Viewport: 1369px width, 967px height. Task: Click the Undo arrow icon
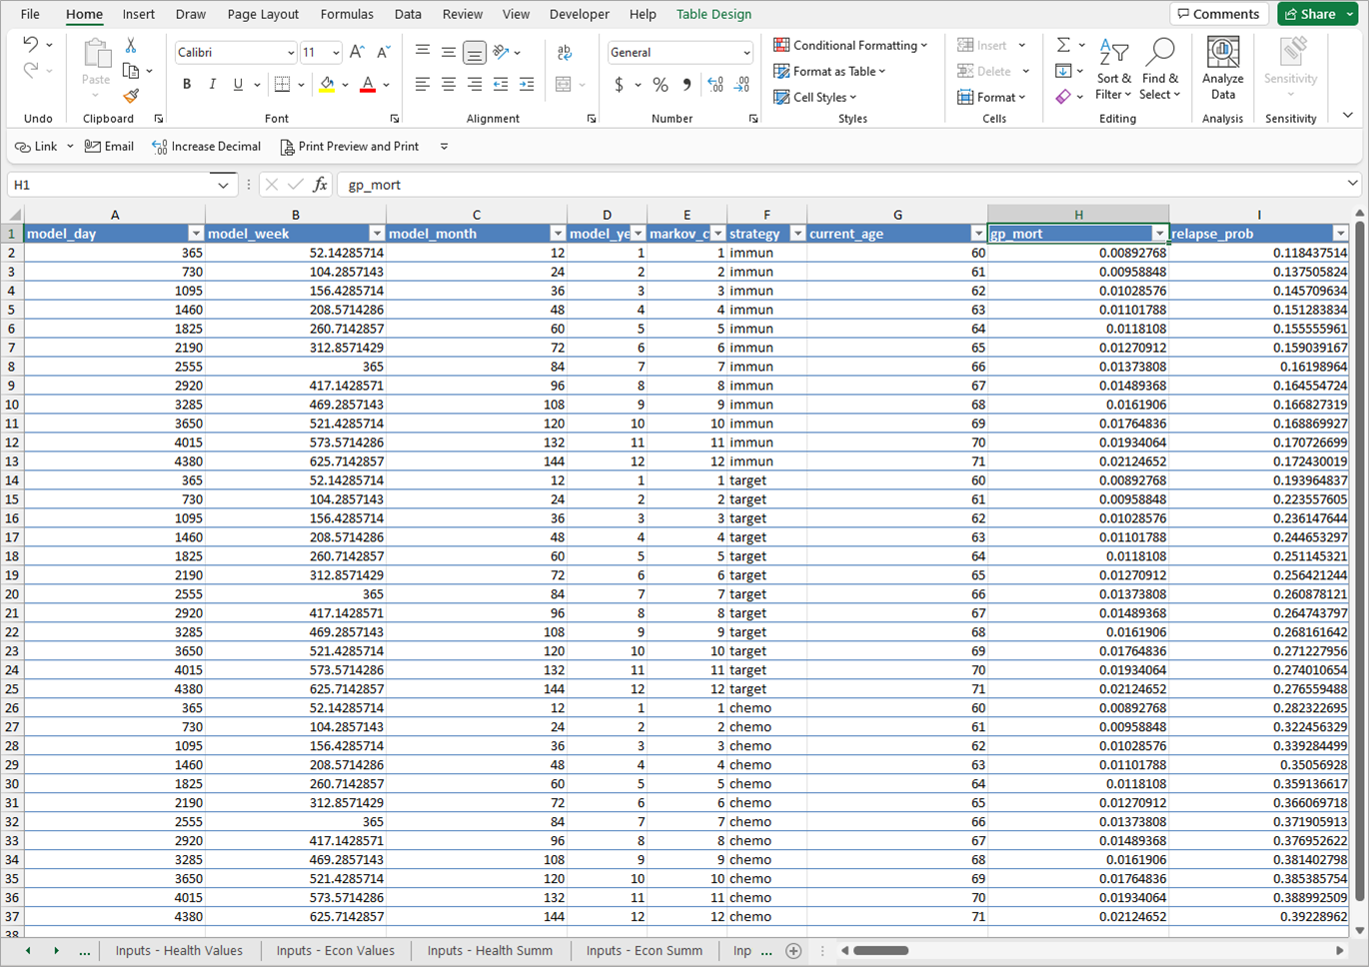31,45
